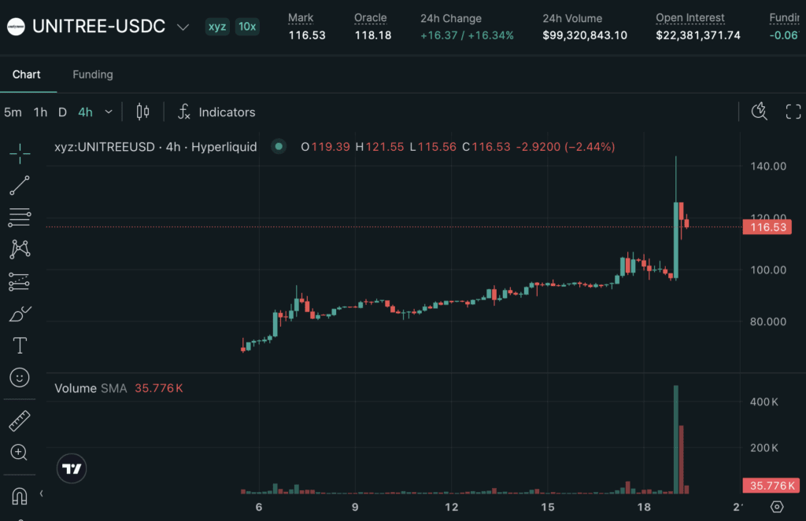806x521 pixels.
Task: Select the XABCD pattern tool
Action: pyautogui.click(x=20, y=249)
